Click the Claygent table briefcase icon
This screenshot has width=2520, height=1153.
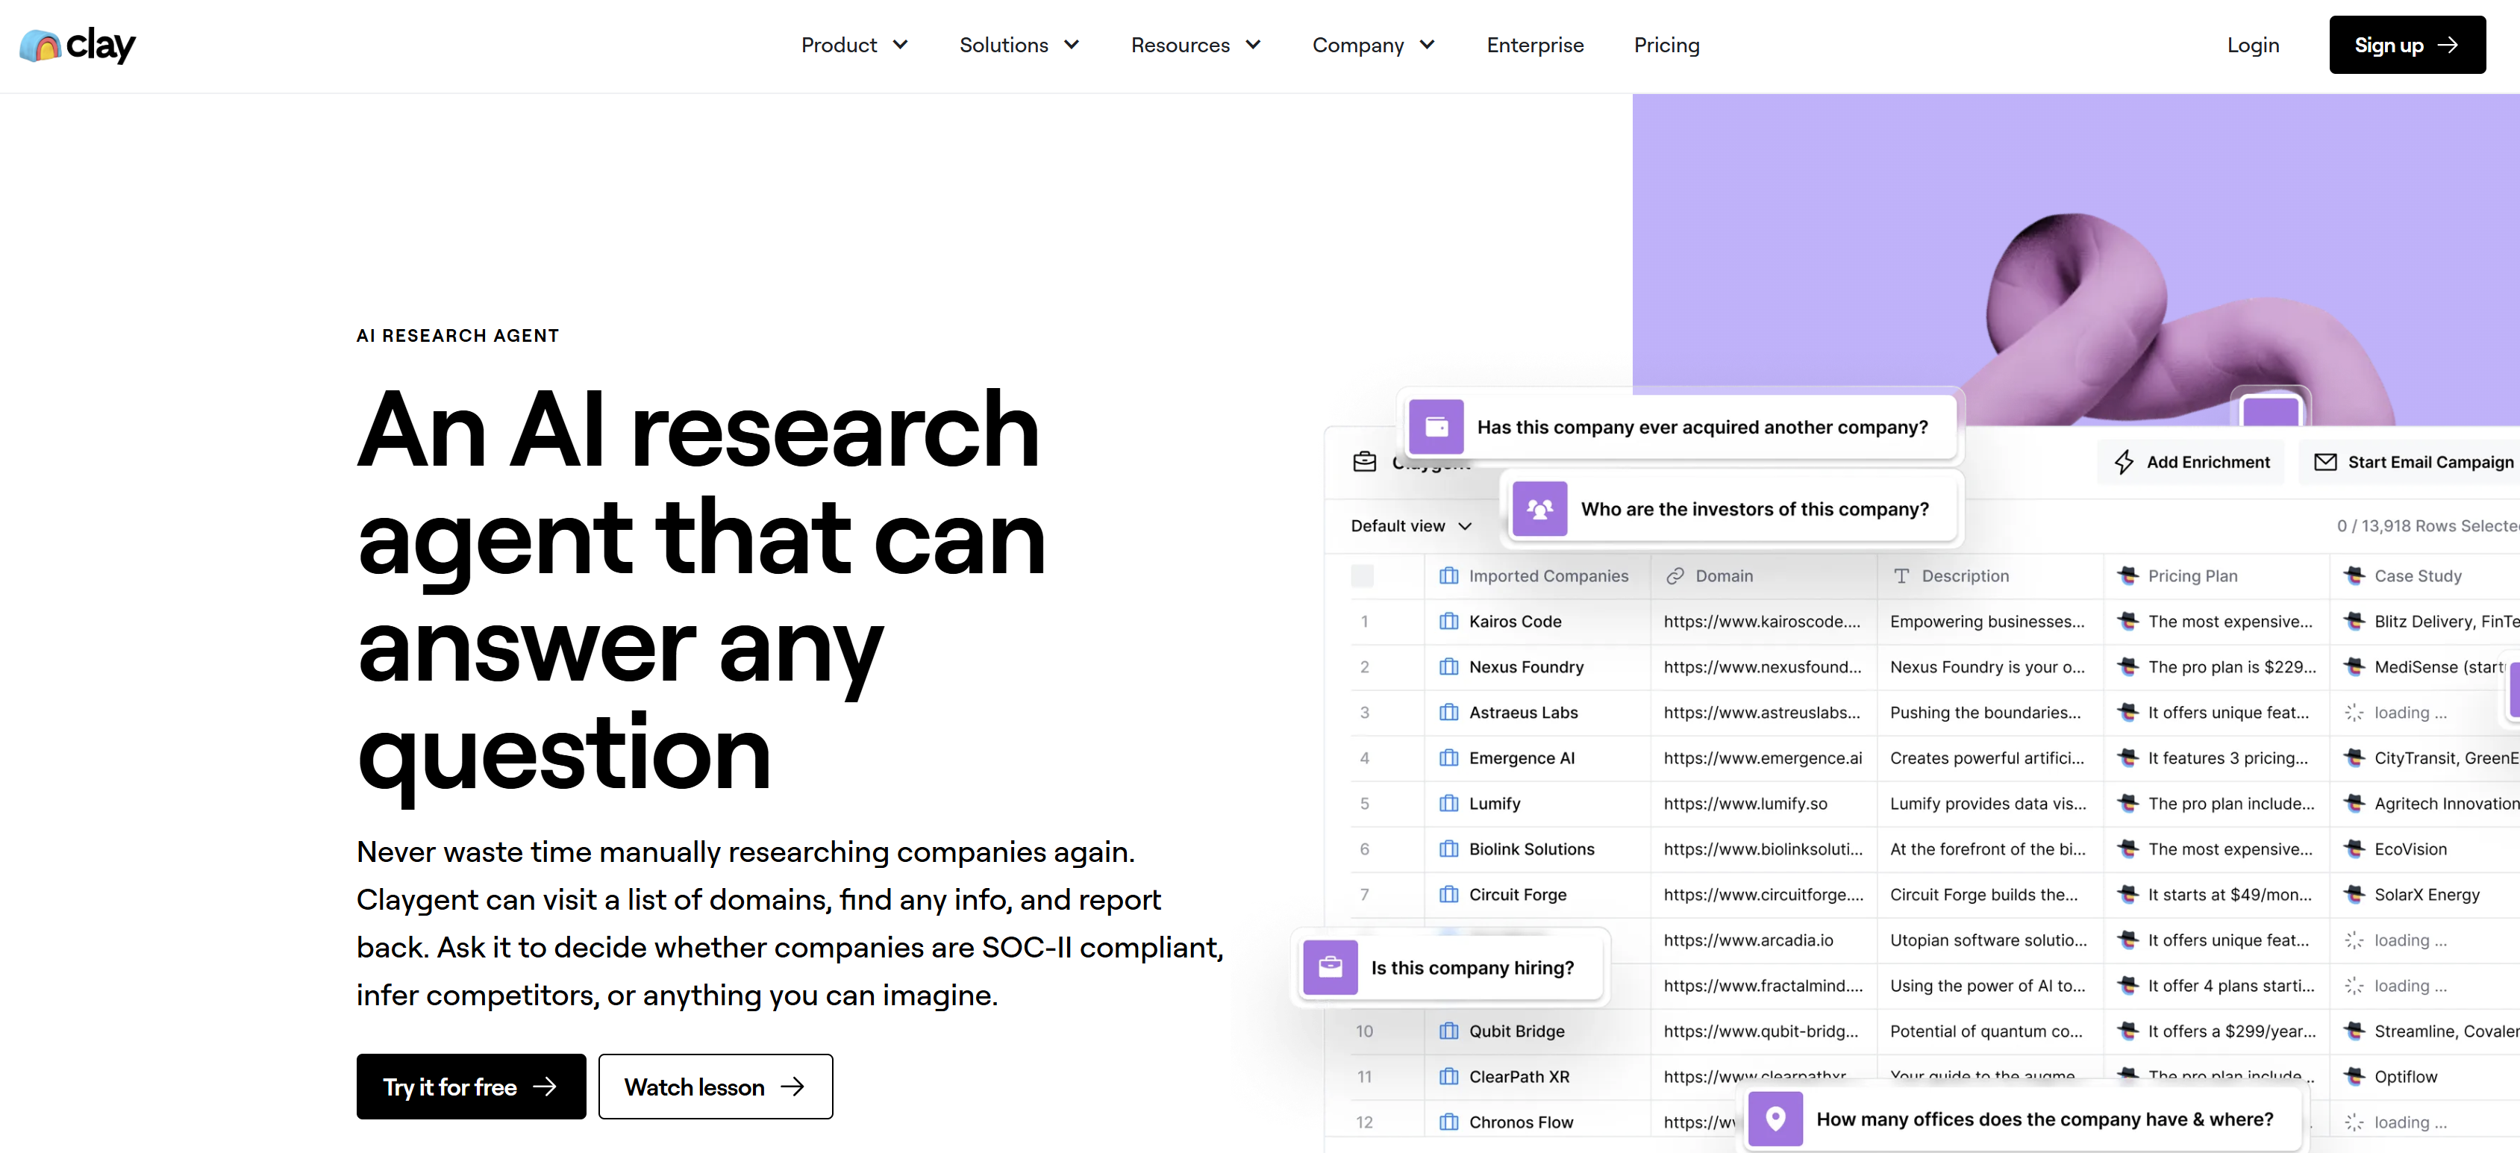[x=1363, y=462]
